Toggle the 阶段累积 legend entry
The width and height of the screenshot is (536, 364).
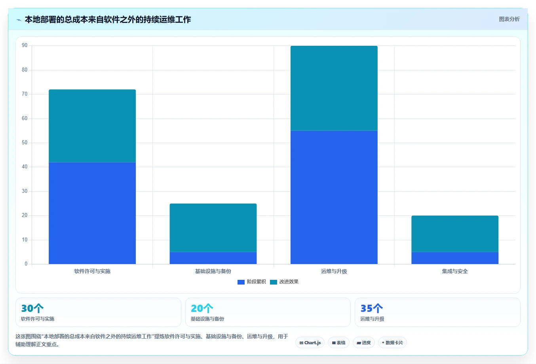tap(252, 282)
